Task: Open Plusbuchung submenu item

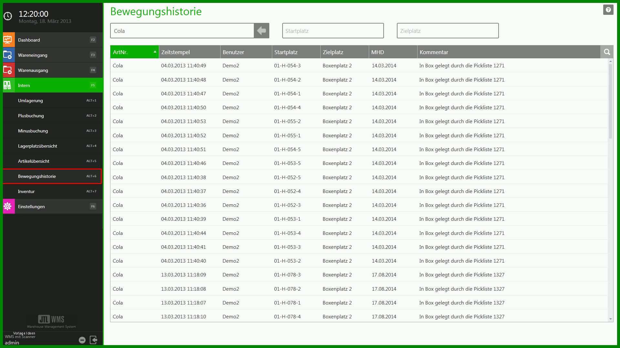Action: [53, 116]
